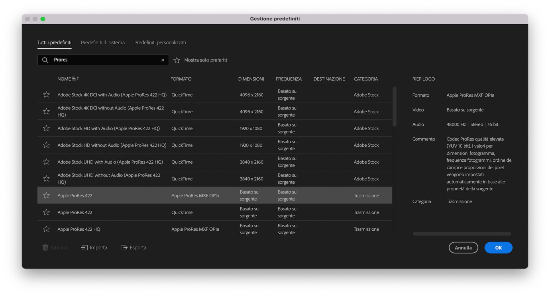Select Apple ProRes 422 HQ preset name

pos(79,229)
